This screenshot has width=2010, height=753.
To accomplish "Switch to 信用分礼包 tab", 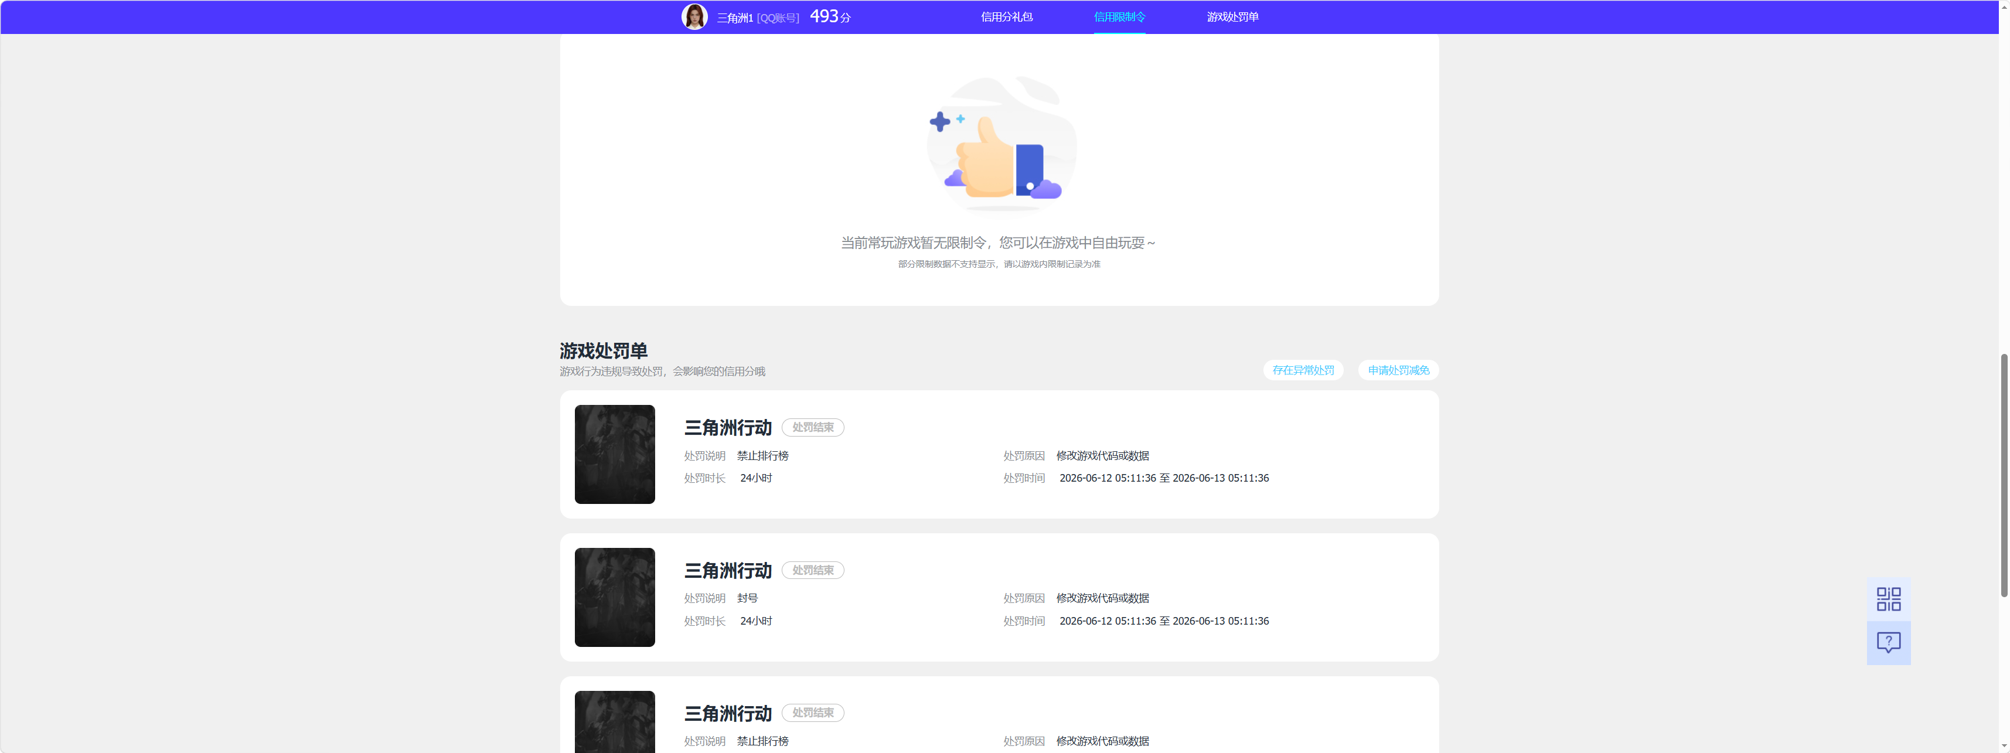I will 1007,16.
